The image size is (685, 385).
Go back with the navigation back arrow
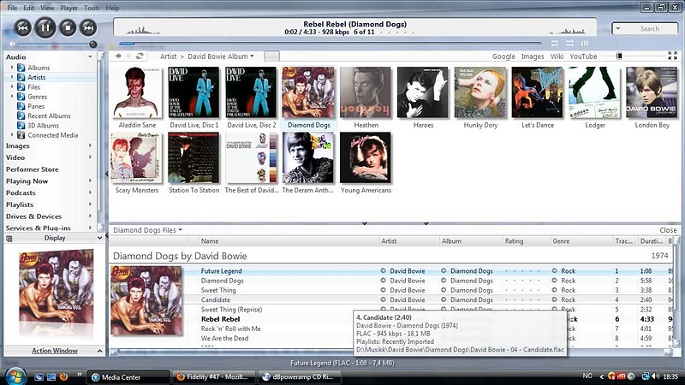pyautogui.click(x=118, y=56)
